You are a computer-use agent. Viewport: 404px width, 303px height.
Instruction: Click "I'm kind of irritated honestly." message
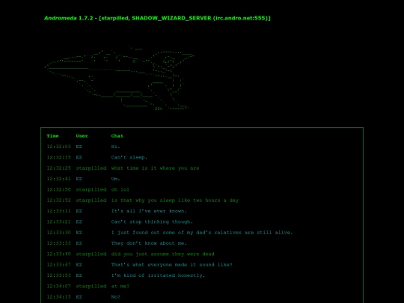[x=158, y=275]
